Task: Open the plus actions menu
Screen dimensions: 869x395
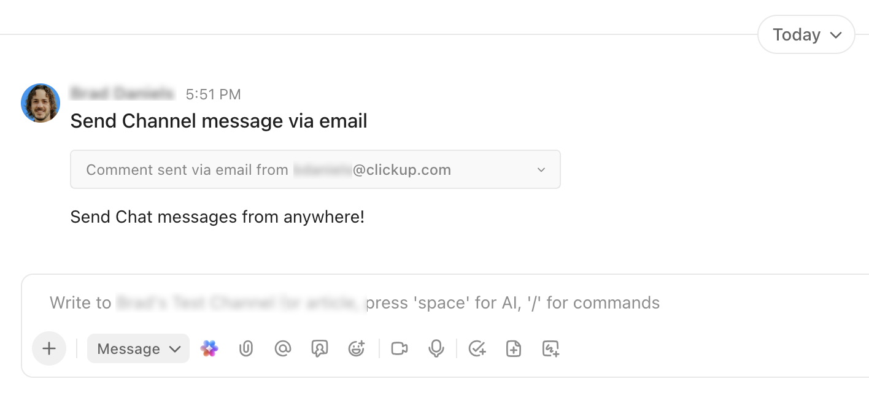Action: tap(48, 348)
